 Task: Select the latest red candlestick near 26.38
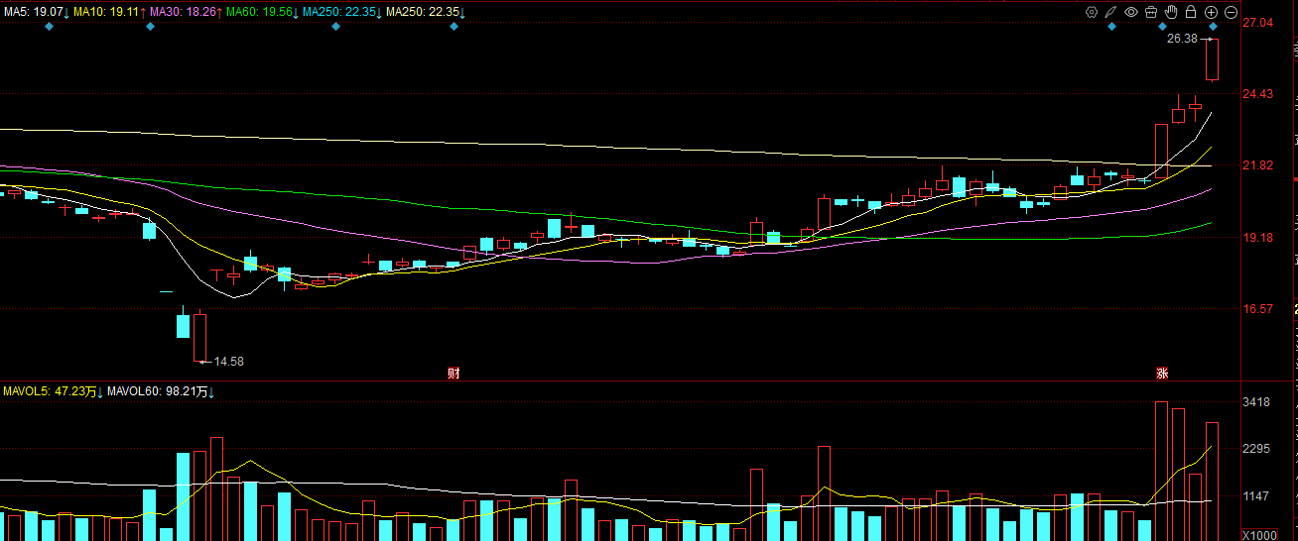coord(1212,58)
